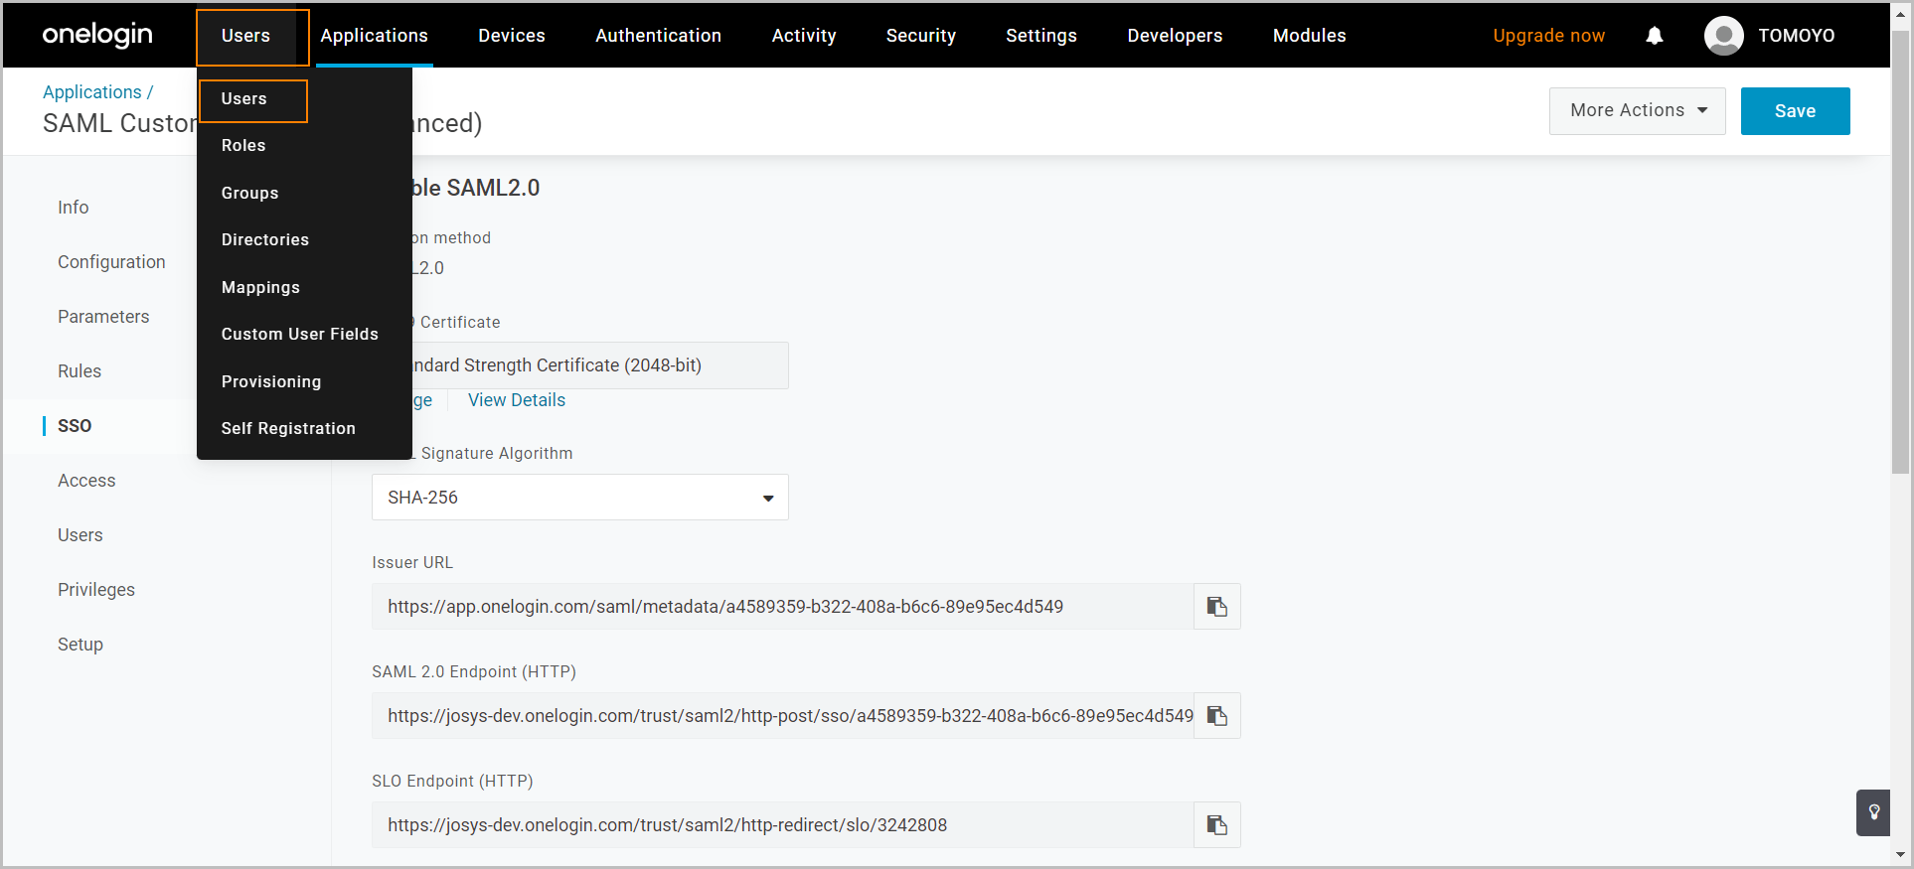Open the TOMOYO account name menu
The width and height of the screenshot is (1914, 869).
tap(1796, 36)
